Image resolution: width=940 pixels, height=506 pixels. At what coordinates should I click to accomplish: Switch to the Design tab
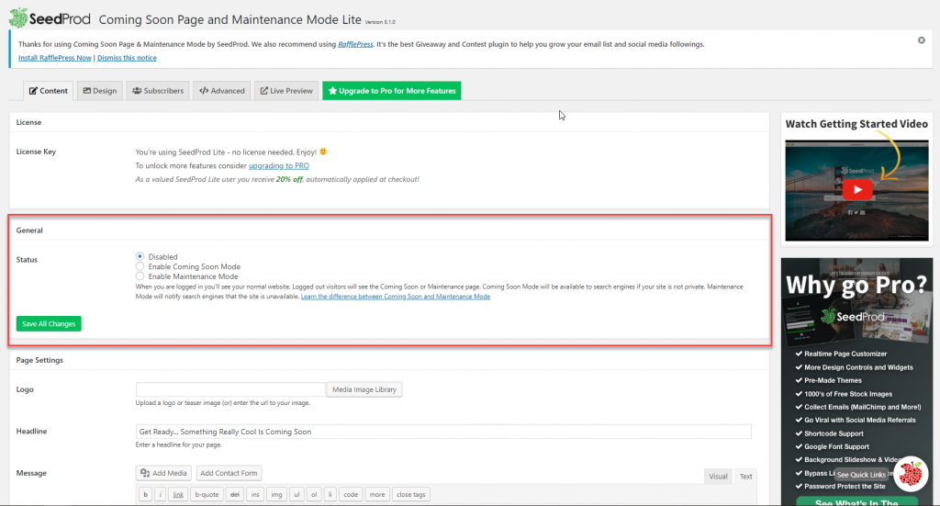click(99, 91)
